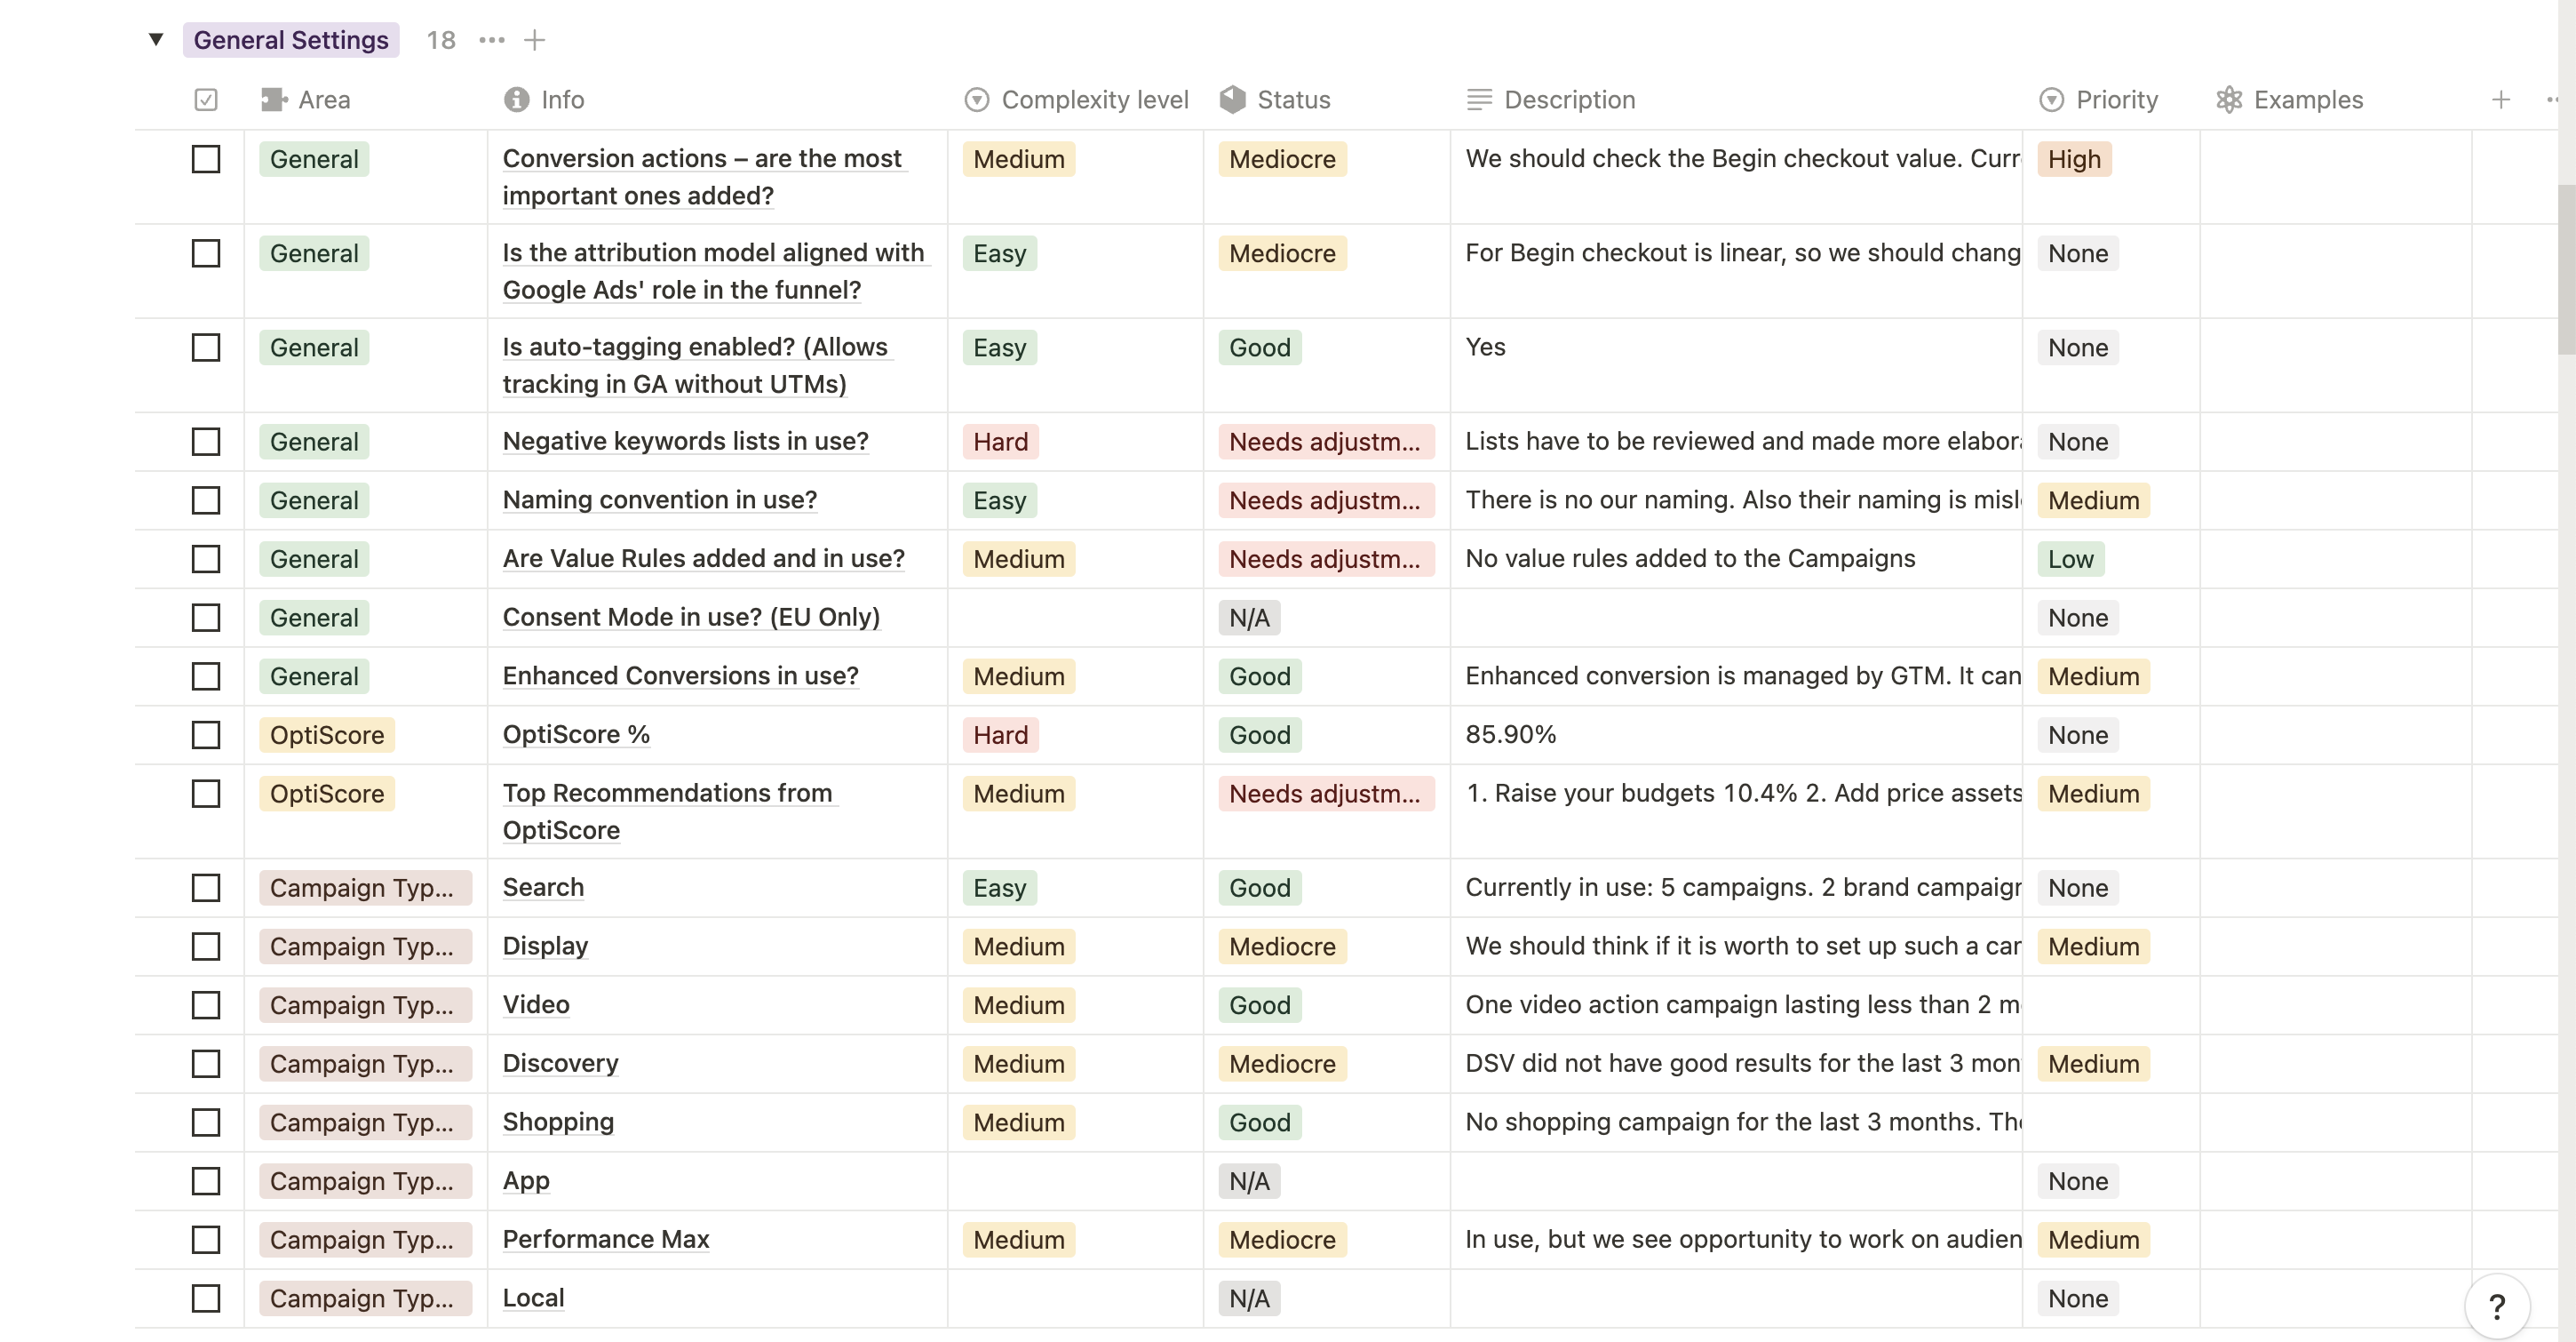The width and height of the screenshot is (2576, 1342).
Task: Click the Status column header icon
Action: click(x=1232, y=100)
